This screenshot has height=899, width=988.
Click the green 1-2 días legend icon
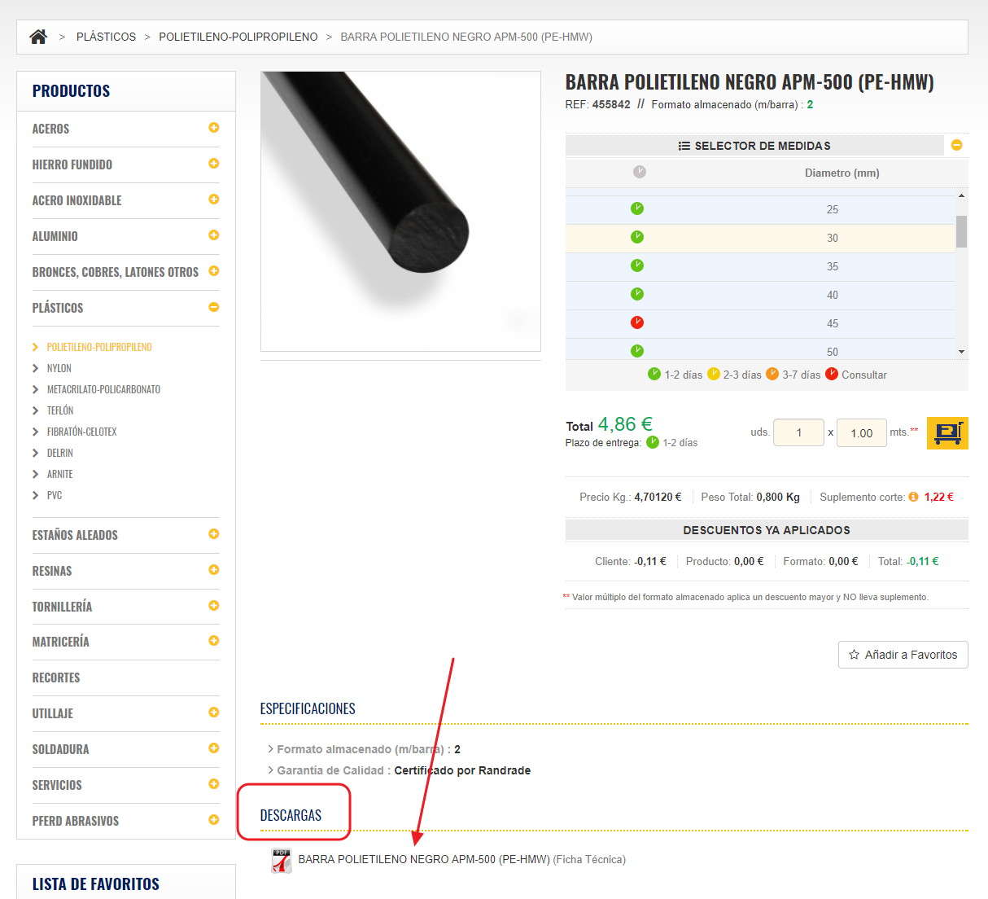(654, 374)
